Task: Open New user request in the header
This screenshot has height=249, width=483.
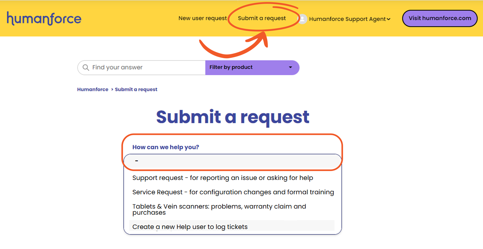Action: 202,18
